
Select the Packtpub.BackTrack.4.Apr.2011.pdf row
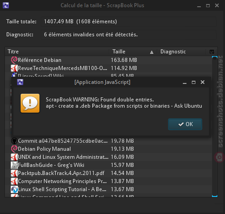click(108, 173)
